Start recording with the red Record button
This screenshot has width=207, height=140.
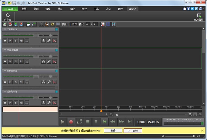(x=71, y=122)
